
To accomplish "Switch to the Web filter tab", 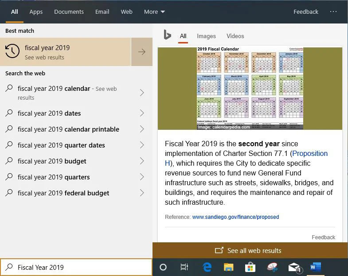I will click(x=126, y=12).
